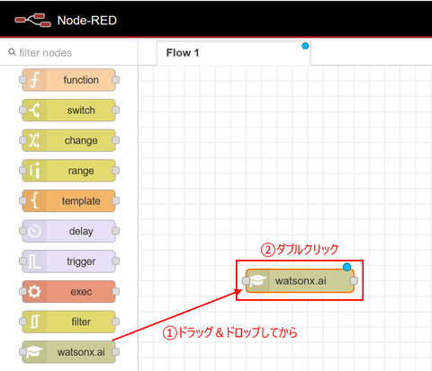This screenshot has height=371, width=432.
Task: Click the exec node input port
Action: (x=22, y=291)
